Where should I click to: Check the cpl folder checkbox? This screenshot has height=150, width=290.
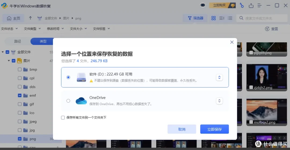point(20,78)
